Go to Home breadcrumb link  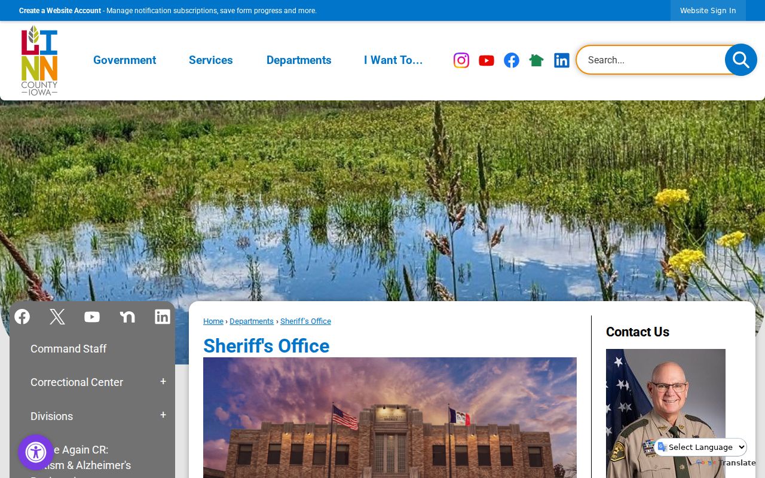coord(213,321)
